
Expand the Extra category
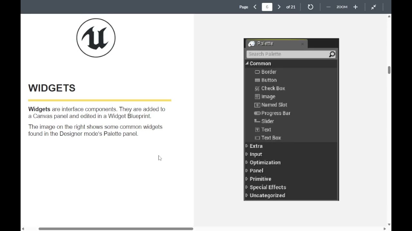[247, 146]
